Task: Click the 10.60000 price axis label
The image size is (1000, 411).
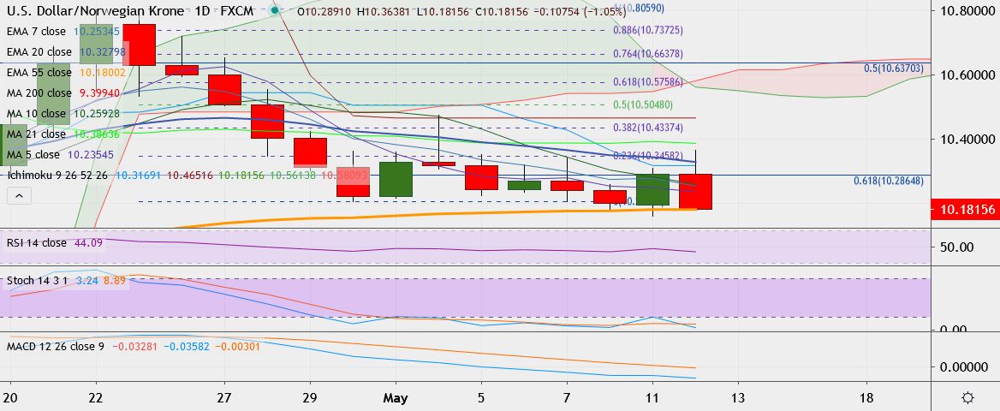Action: click(x=969, y=75)
